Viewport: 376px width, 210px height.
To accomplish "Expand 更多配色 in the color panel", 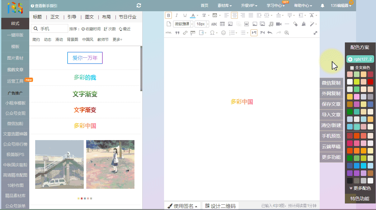I will pyautogui.click(x=360, y=188).
